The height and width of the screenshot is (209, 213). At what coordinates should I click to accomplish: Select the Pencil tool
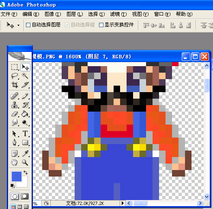click(x=25, y=96)
